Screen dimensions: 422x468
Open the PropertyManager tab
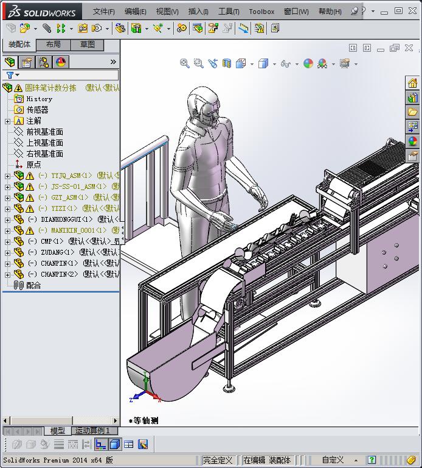[x=27, y=62]
